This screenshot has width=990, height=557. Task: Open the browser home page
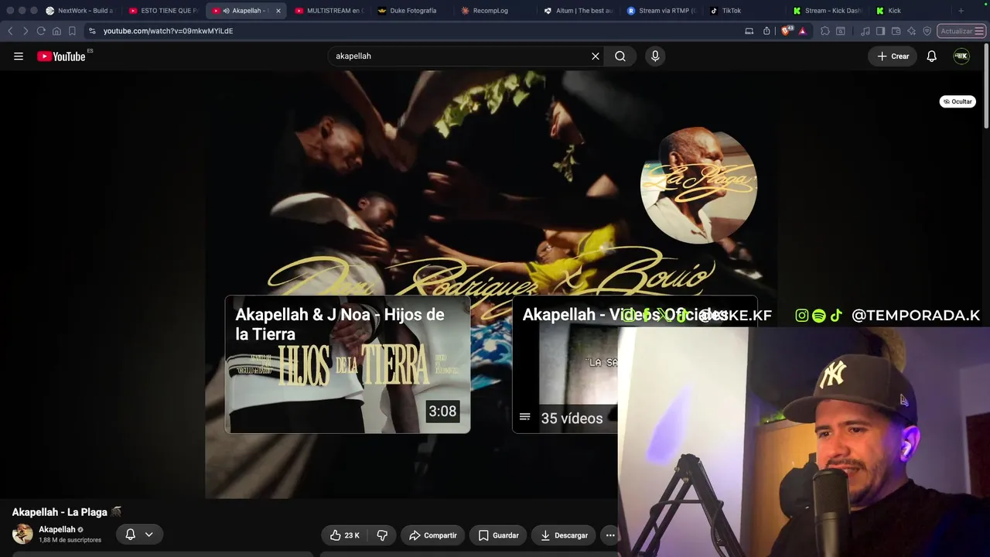click(56, 31)
